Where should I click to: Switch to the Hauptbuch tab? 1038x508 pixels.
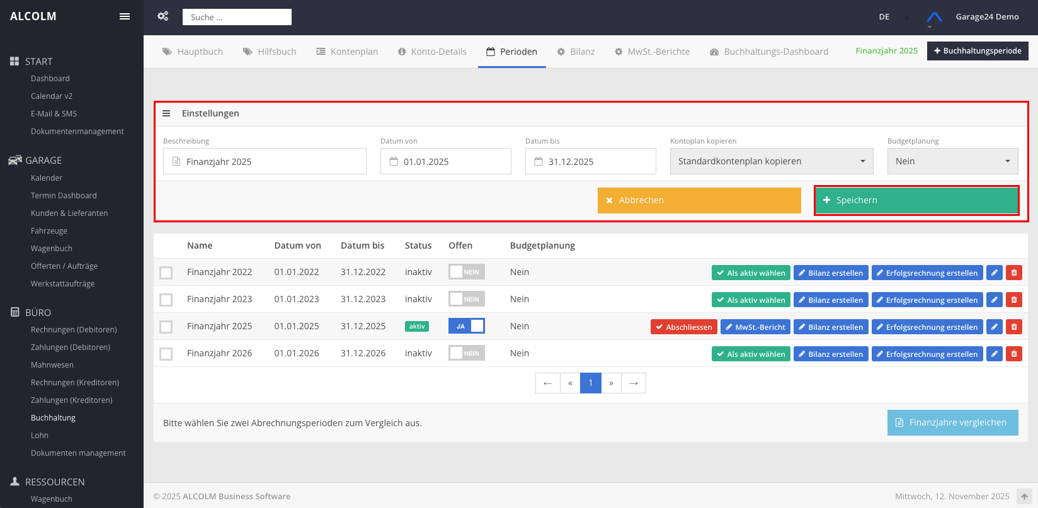click(x=193, y=52)
